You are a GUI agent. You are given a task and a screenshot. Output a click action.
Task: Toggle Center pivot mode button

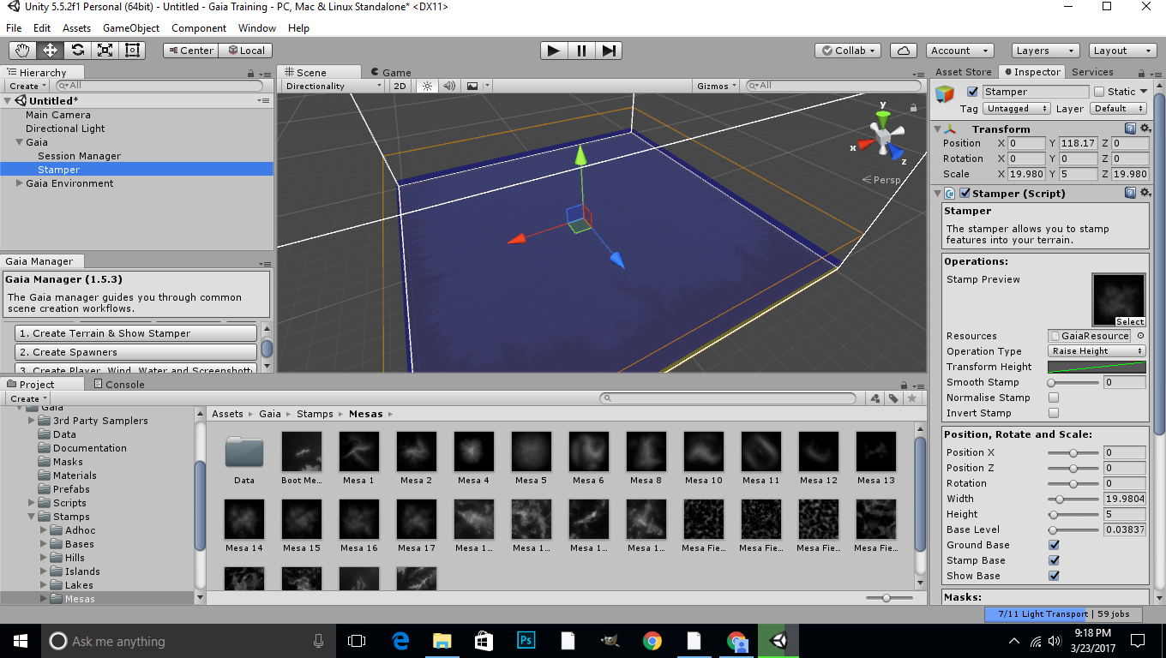(190, 51)
